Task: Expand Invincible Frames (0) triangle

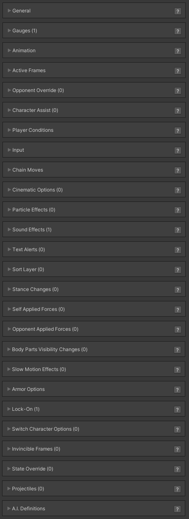Action: [9, 449]
